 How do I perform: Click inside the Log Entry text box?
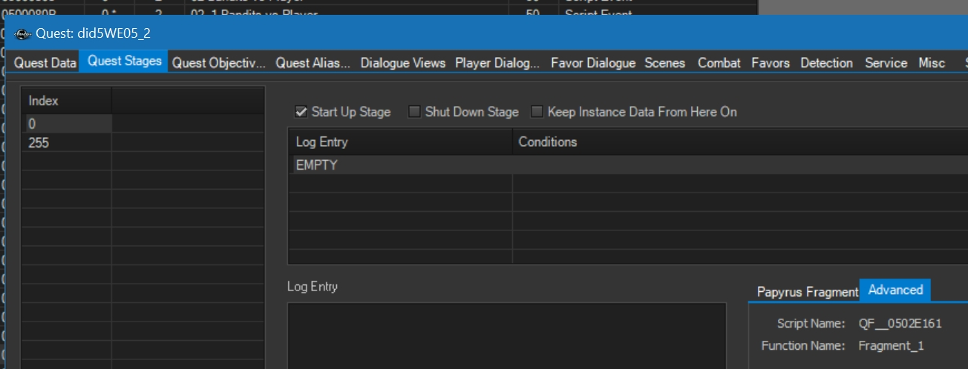(x=506, y=335)
